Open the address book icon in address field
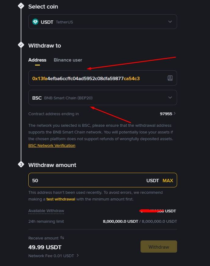Image resolution: width=210 pixels, height=266 pixels. [170, 78]
